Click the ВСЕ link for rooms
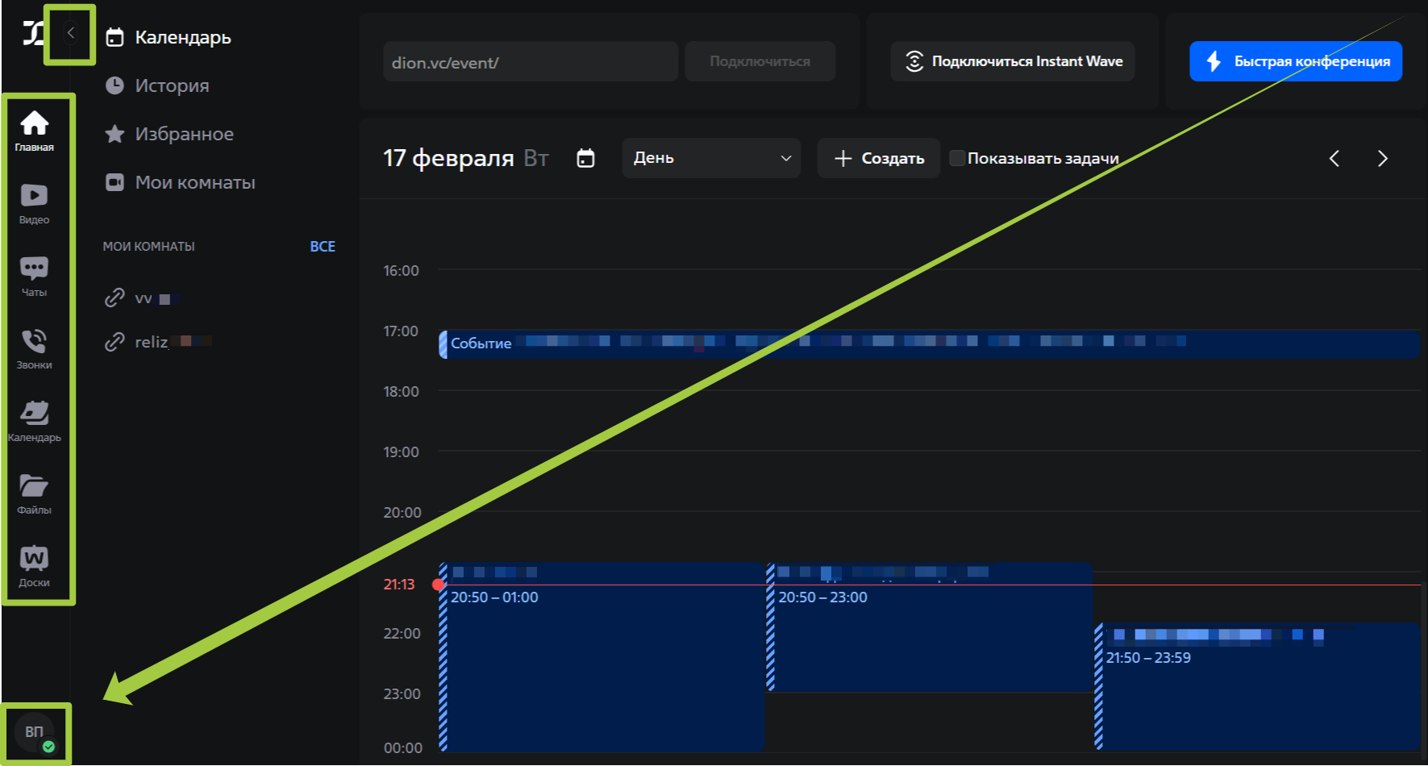The image size is (1428, 766). click(x=323, y=247)
